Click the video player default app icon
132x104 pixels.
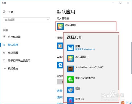(60, 46)
